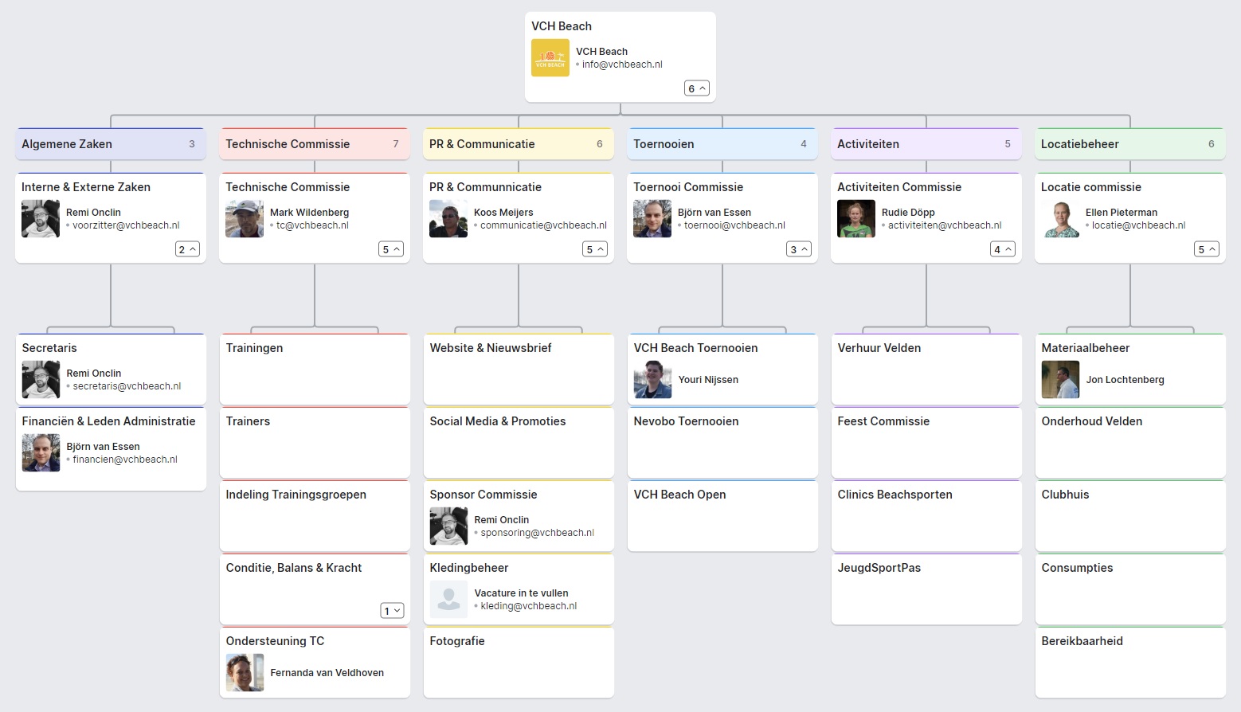Collapse Toernooi Commissie's 3 children
The width and height of the screenshot is (1241, 712).
799,249
